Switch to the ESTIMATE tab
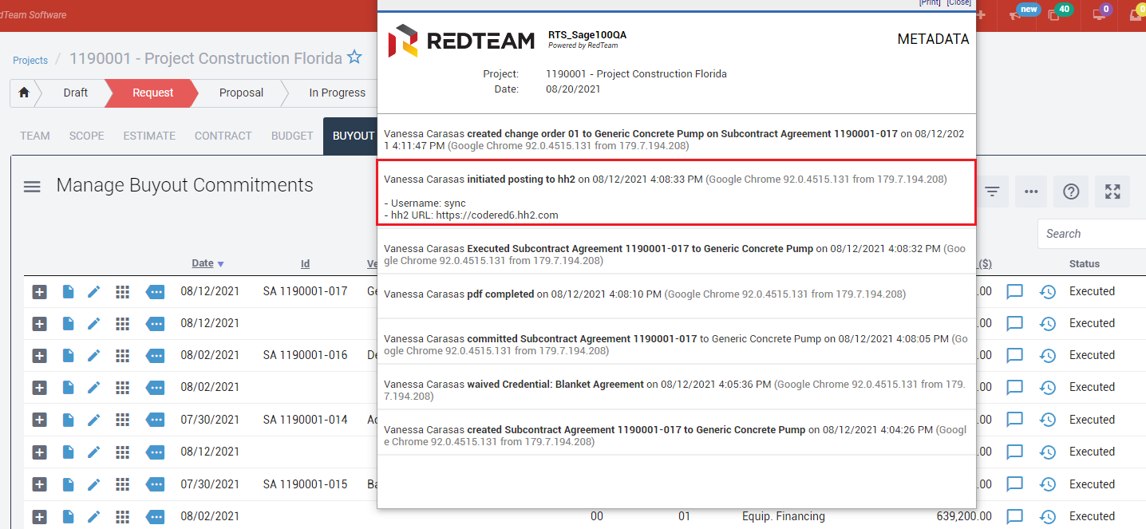Image resolution: width=1146 pixels, height=529 pixels. [x=149, y=136]
